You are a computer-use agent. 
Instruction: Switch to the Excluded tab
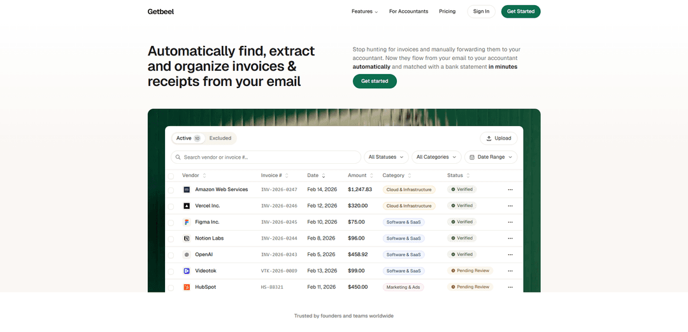(220, 138)
